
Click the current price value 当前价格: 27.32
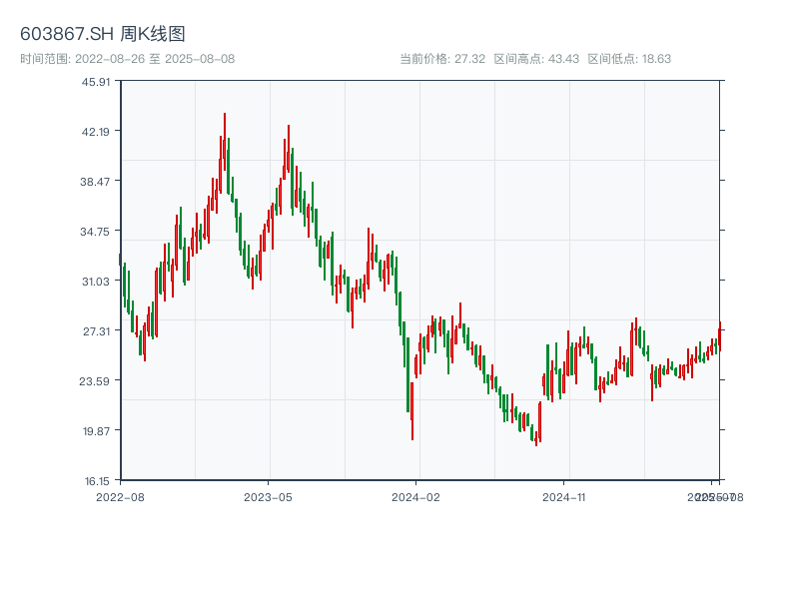442,59
